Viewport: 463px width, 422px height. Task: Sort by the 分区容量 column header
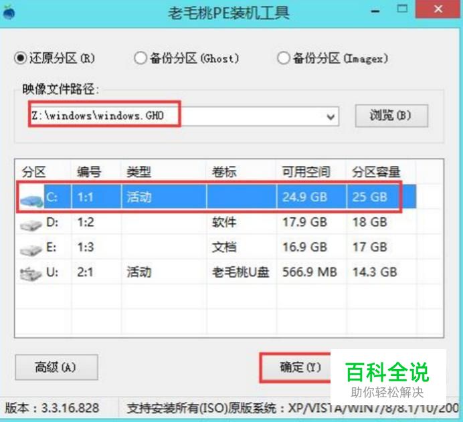coord(377,172)
